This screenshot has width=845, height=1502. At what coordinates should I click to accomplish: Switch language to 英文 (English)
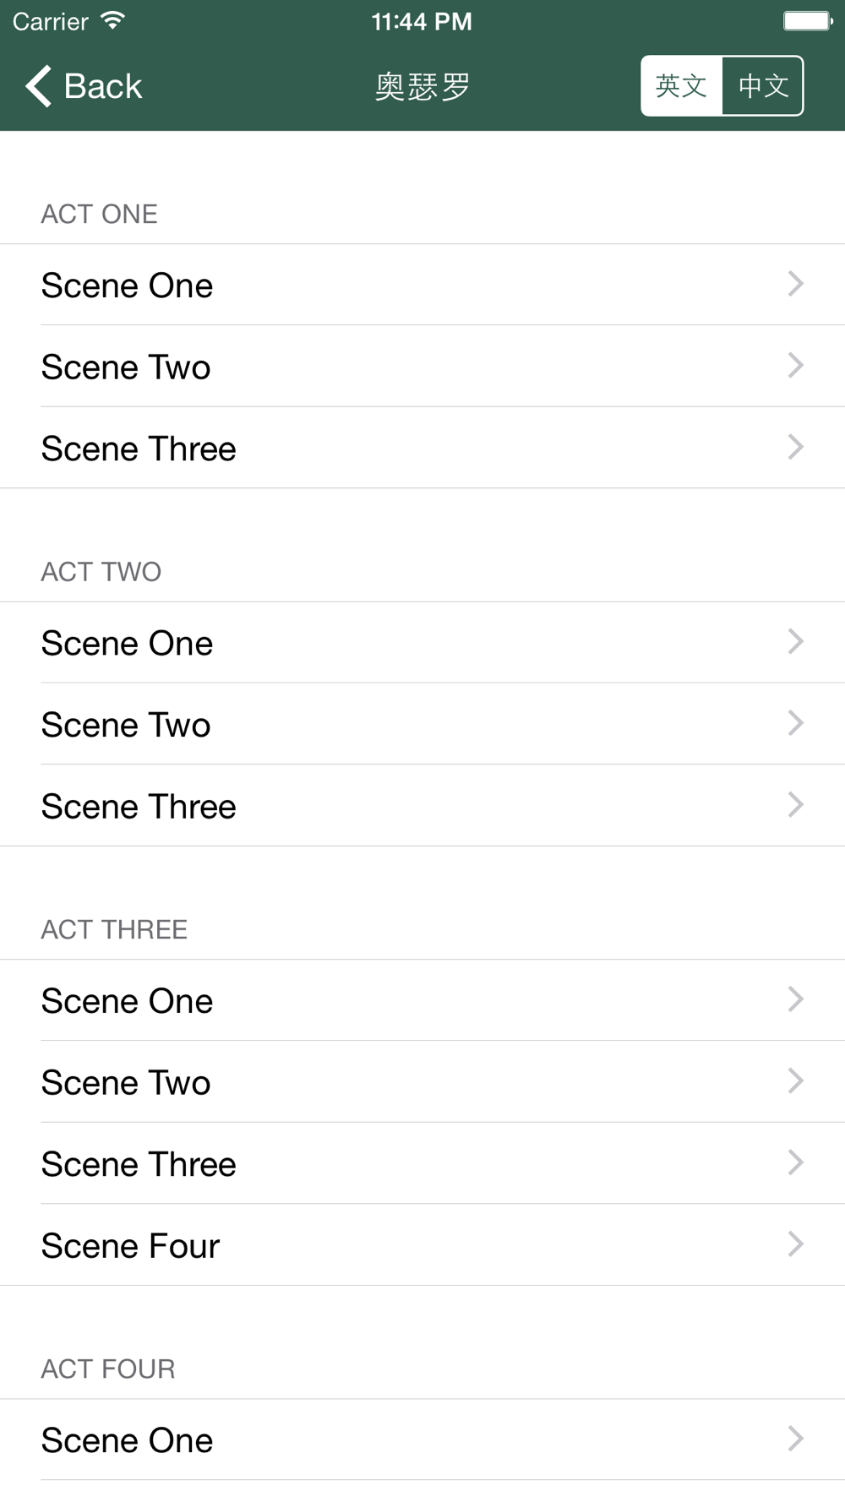[x=682, y=85]
